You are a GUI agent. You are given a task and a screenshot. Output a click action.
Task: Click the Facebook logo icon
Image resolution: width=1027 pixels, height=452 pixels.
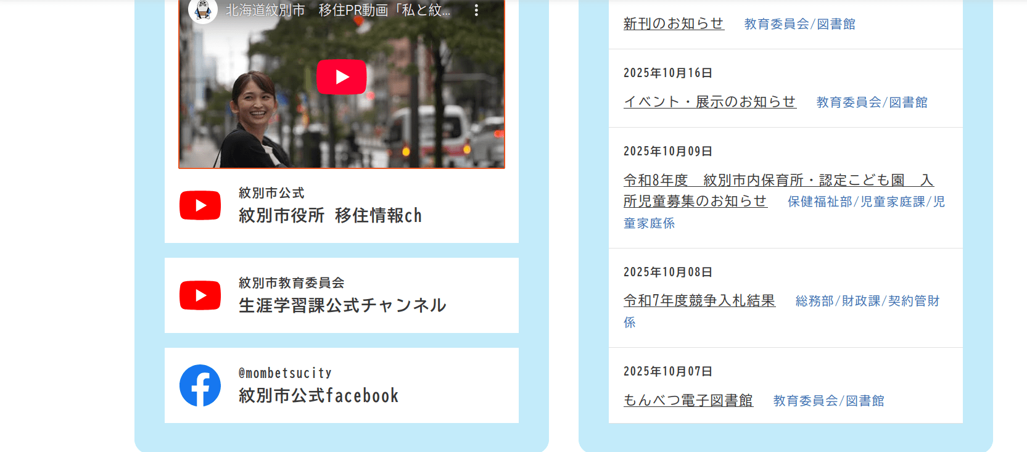[x=200, y=385]
